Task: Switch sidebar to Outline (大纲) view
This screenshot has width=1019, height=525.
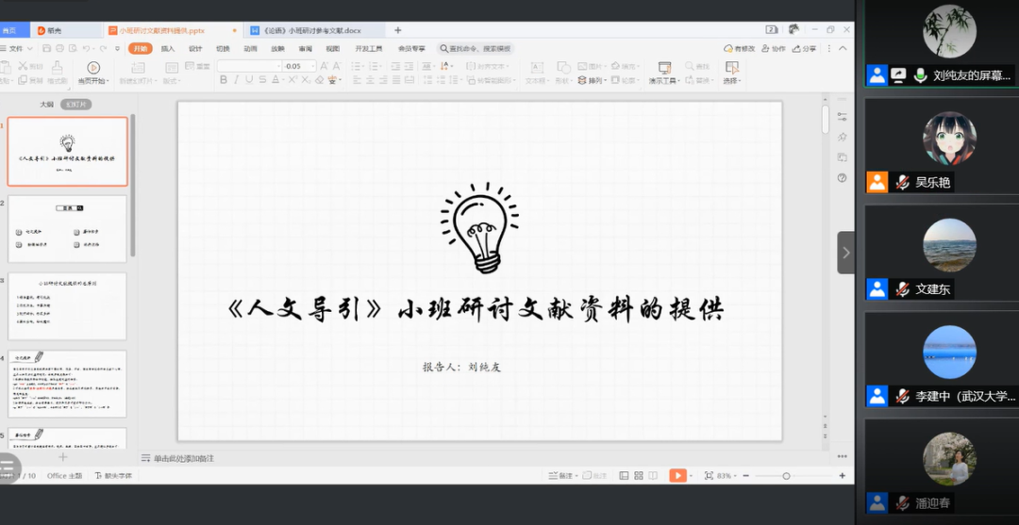Action: point(47,105)
